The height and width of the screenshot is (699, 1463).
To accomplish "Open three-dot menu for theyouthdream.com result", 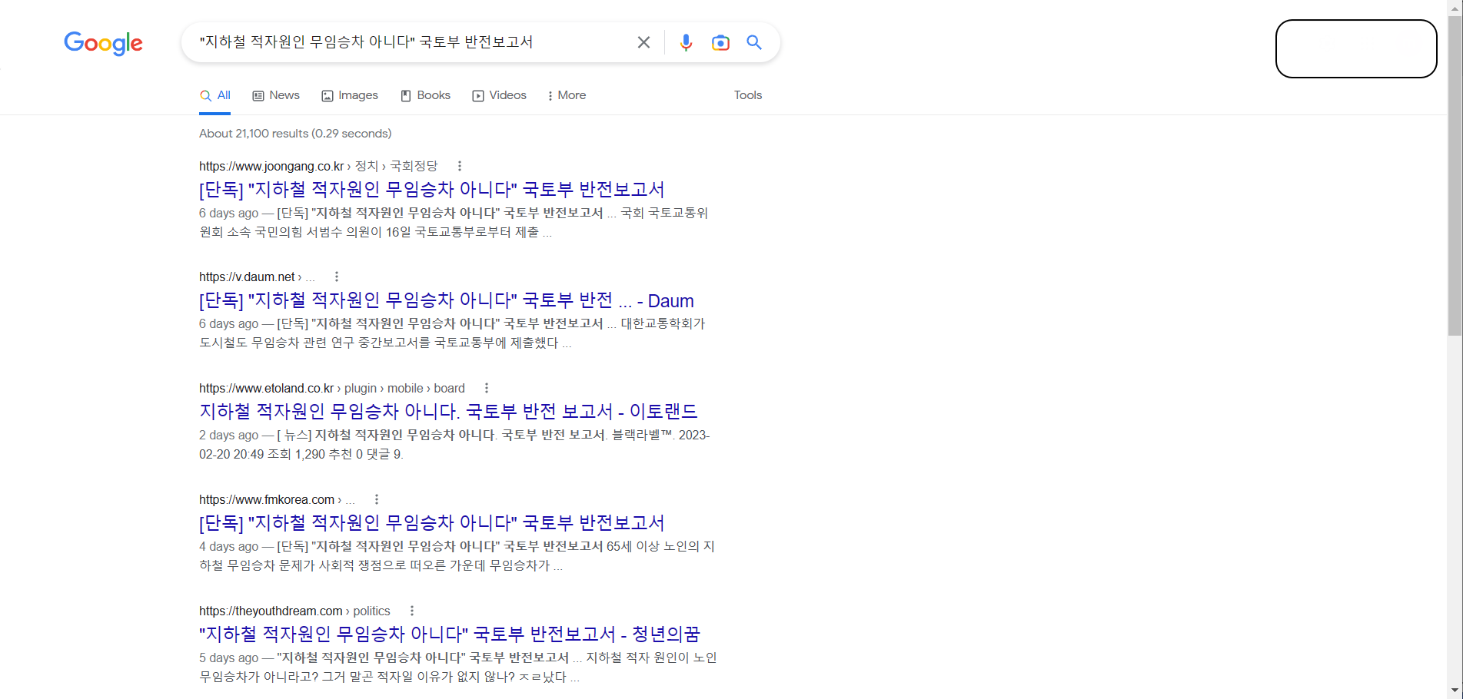I will 412,611.
